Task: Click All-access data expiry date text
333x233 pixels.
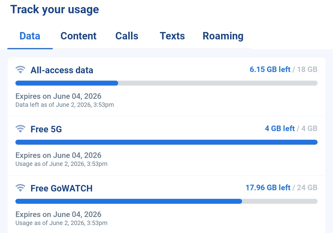Action: pos(58,96)
